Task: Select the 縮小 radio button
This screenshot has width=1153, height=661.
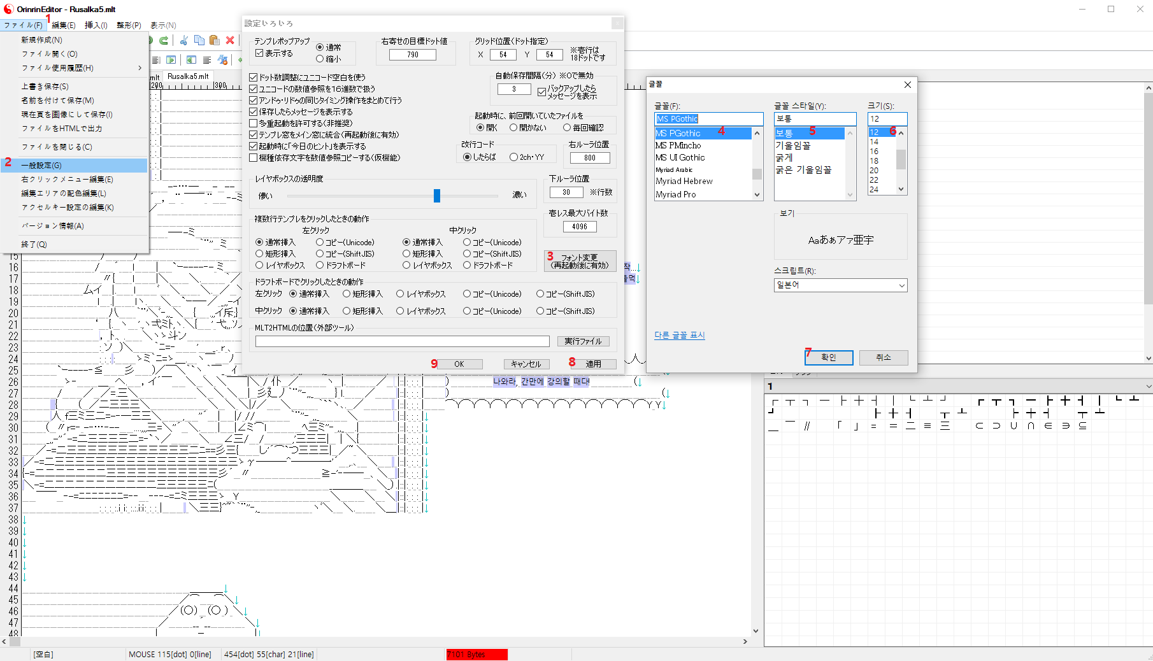Action: click(320, 59)
